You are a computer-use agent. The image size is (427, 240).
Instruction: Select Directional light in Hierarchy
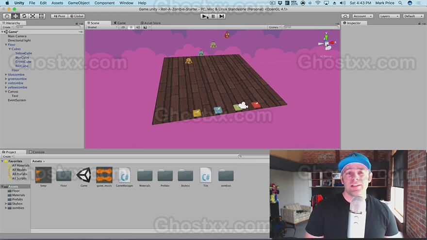(x=19, y=40)
